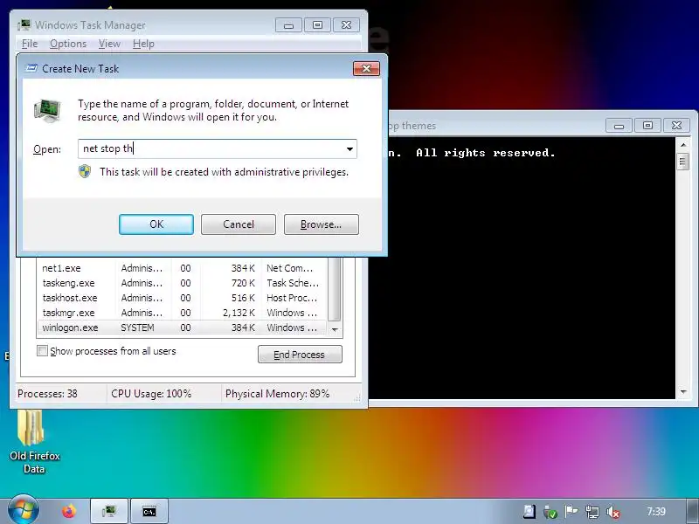Viewport: 699px width, 524px height.
Task: Minimize the Command Prompt window
Action: 619,126
